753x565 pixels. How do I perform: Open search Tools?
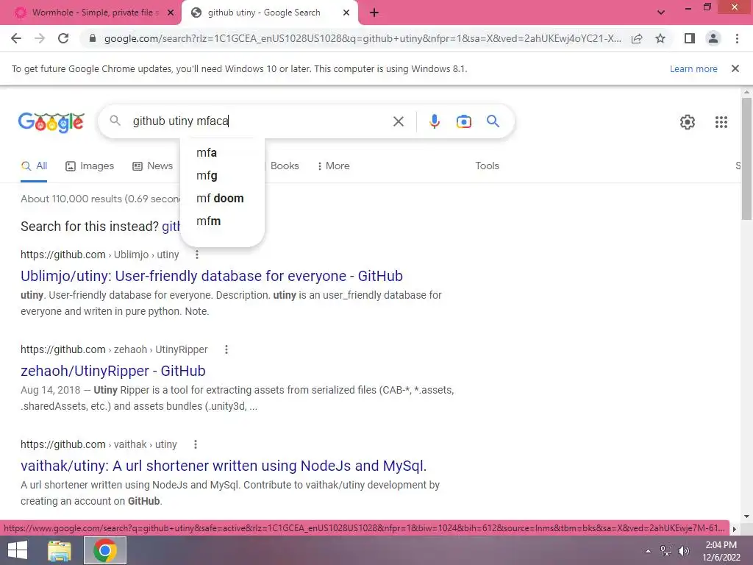(x=487, y=166)
